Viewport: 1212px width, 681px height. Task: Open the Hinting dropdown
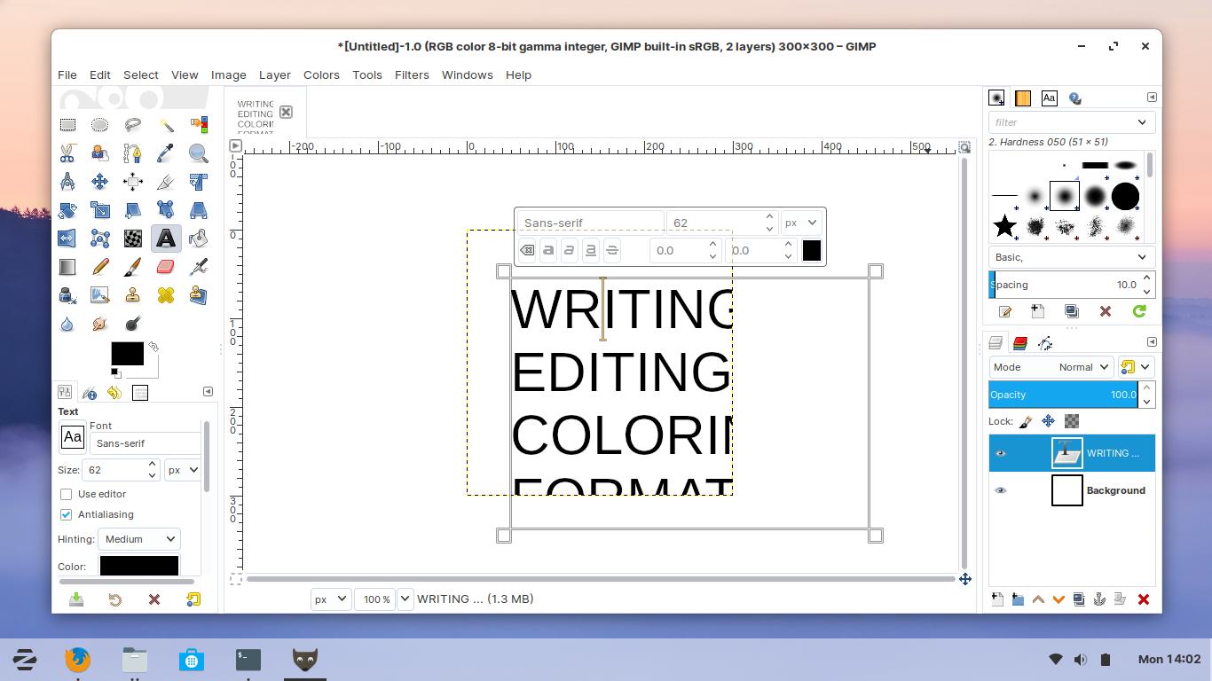[x=138, y=539]
